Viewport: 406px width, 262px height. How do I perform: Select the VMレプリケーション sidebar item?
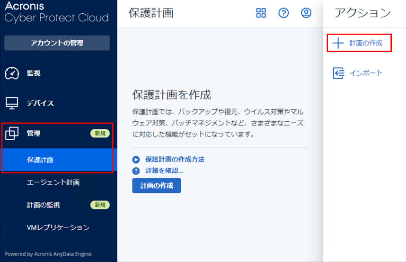(x=58, y=227)
